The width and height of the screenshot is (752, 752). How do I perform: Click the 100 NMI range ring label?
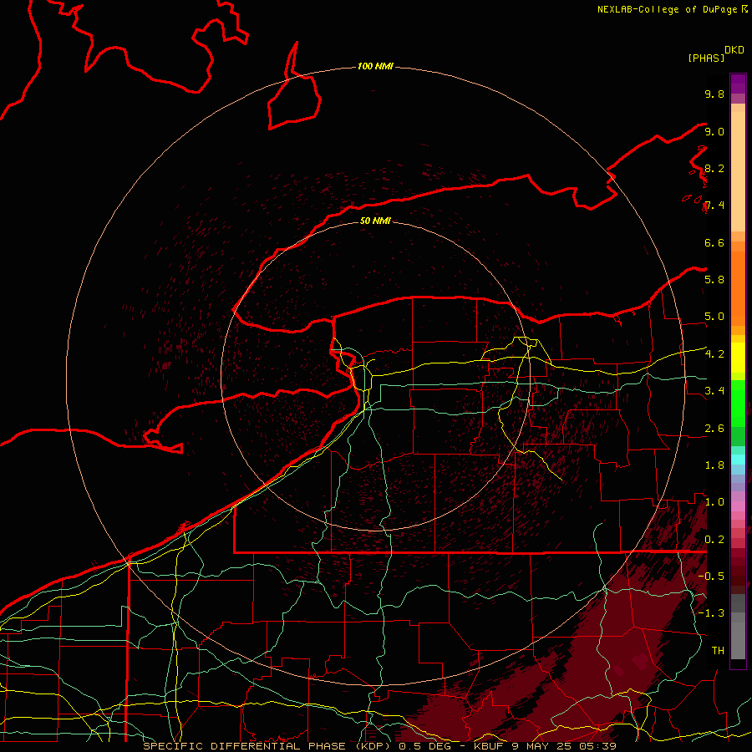click(375, 66)
